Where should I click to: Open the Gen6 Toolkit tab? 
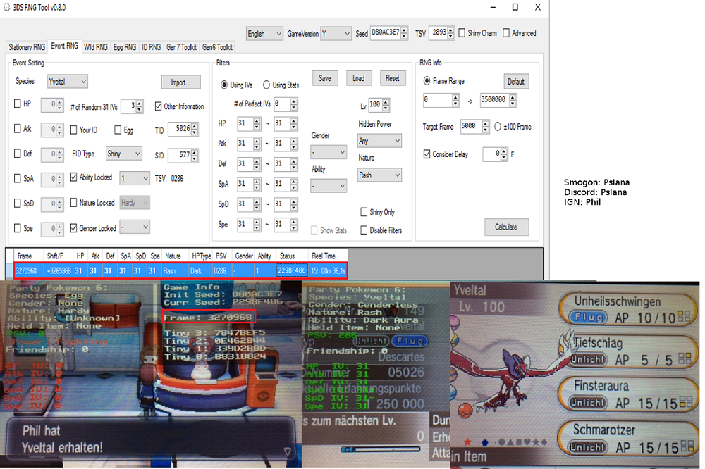coord(217,47)
